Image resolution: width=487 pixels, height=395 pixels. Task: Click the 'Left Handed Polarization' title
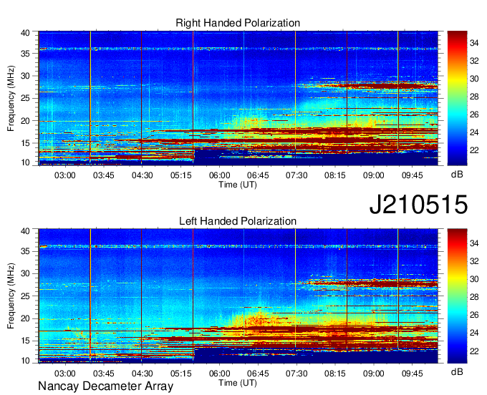point(238,221)
